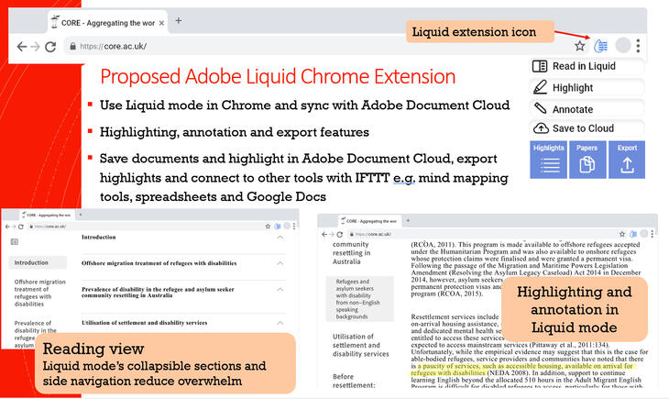This screenshot has height=399, width=669.
Task: Open the Highlights list button
Action: (548, 160)
